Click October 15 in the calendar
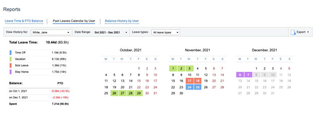The image size is (316, 114). 139,81
